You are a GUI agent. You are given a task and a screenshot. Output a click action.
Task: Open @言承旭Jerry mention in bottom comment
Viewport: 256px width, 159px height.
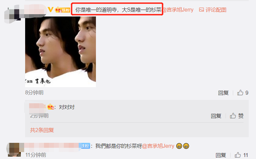[158, 146]
